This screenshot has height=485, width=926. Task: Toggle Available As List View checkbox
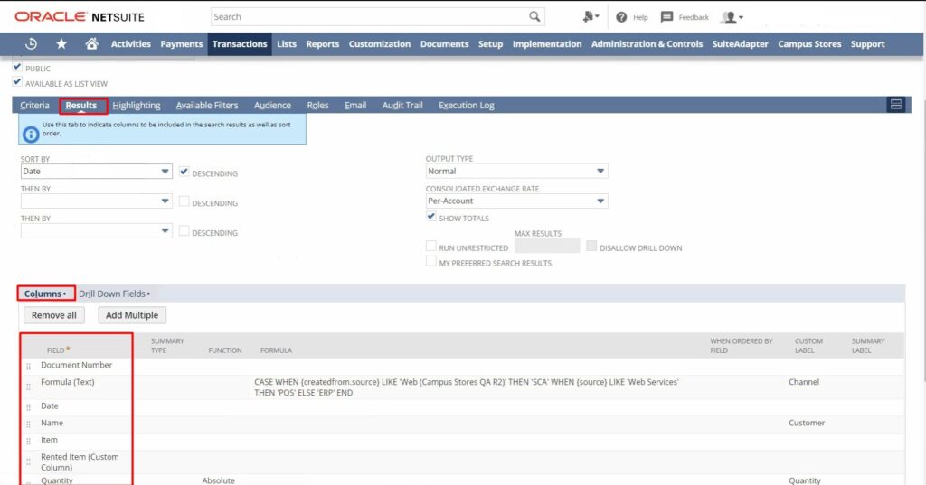click(x=17, y=82)
